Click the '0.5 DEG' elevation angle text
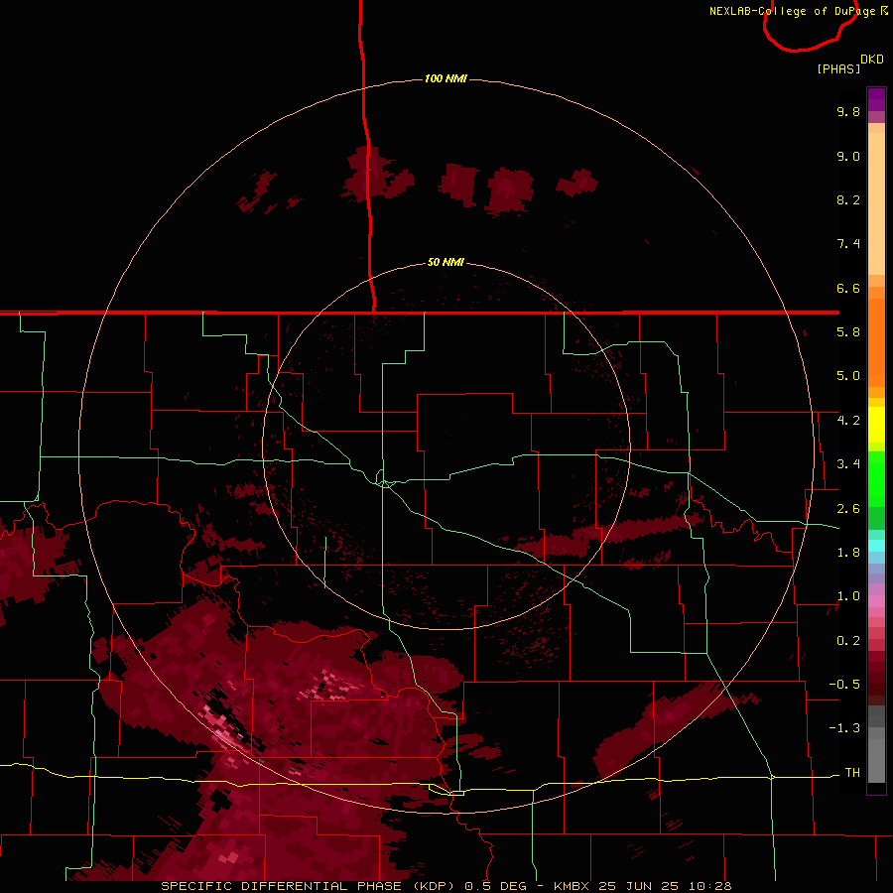893x893 pixels. pyautogui.click(x=496, y=886)
